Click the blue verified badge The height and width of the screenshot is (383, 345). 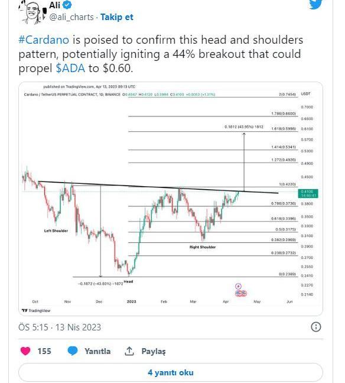(x=67, y=5)
